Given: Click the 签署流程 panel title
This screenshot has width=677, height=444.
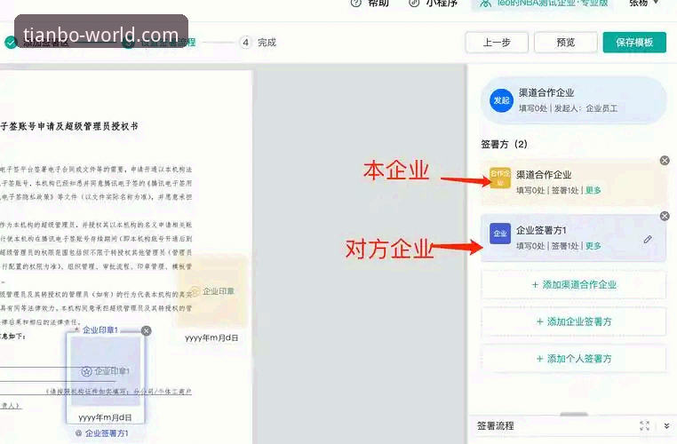Looking at the screenshot, I should (495, 426).
